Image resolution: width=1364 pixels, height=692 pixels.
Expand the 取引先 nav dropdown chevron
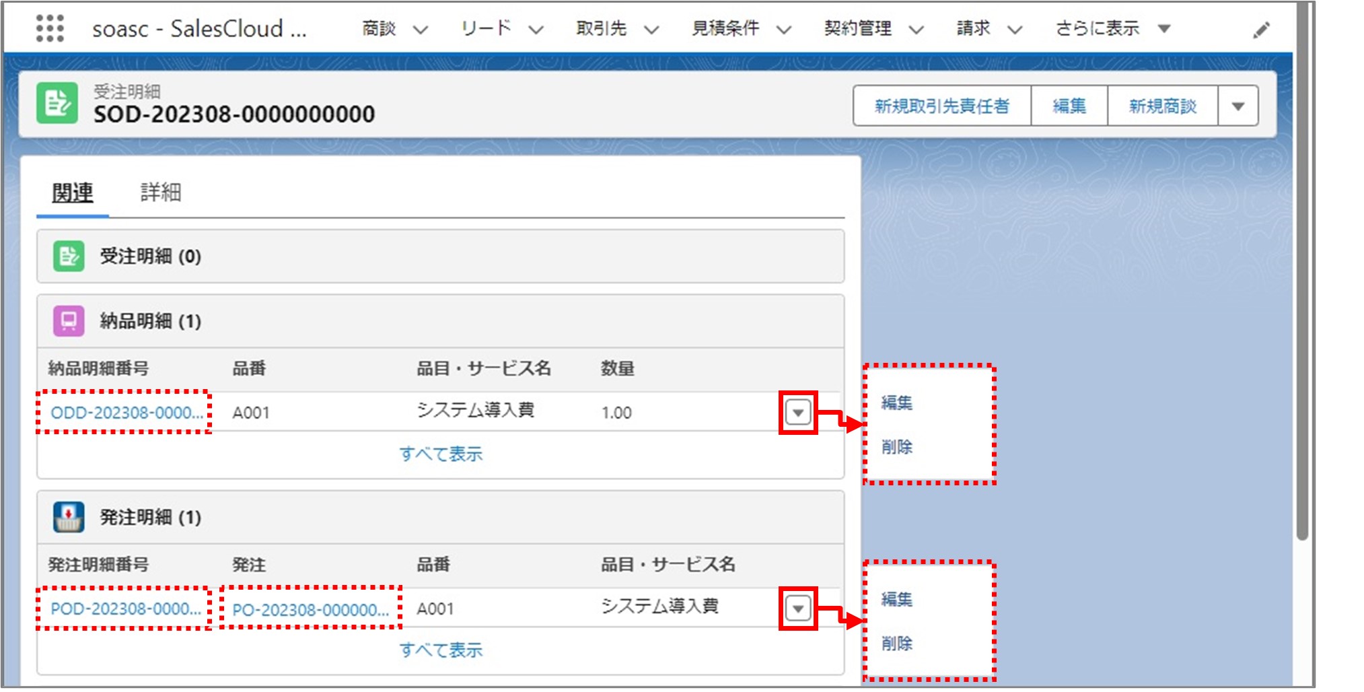(x=651, y=30)
